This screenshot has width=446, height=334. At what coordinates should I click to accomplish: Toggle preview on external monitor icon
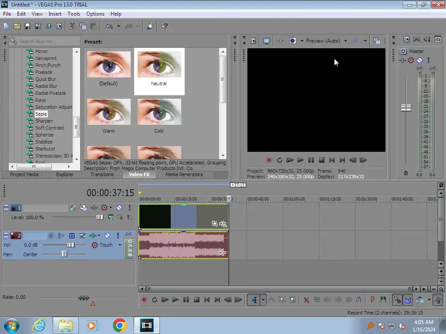266,41
